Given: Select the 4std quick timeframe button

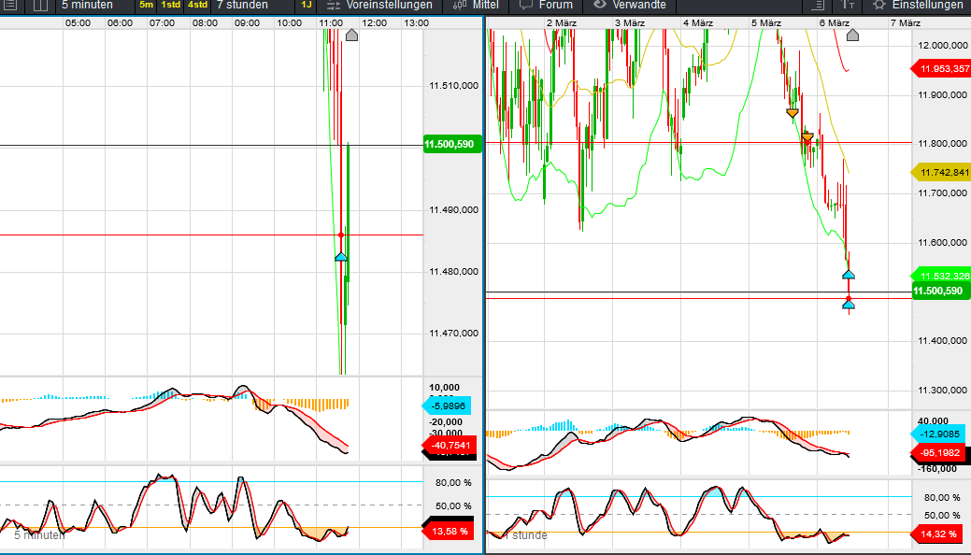Looking at the screenshot, I should 197,5.
